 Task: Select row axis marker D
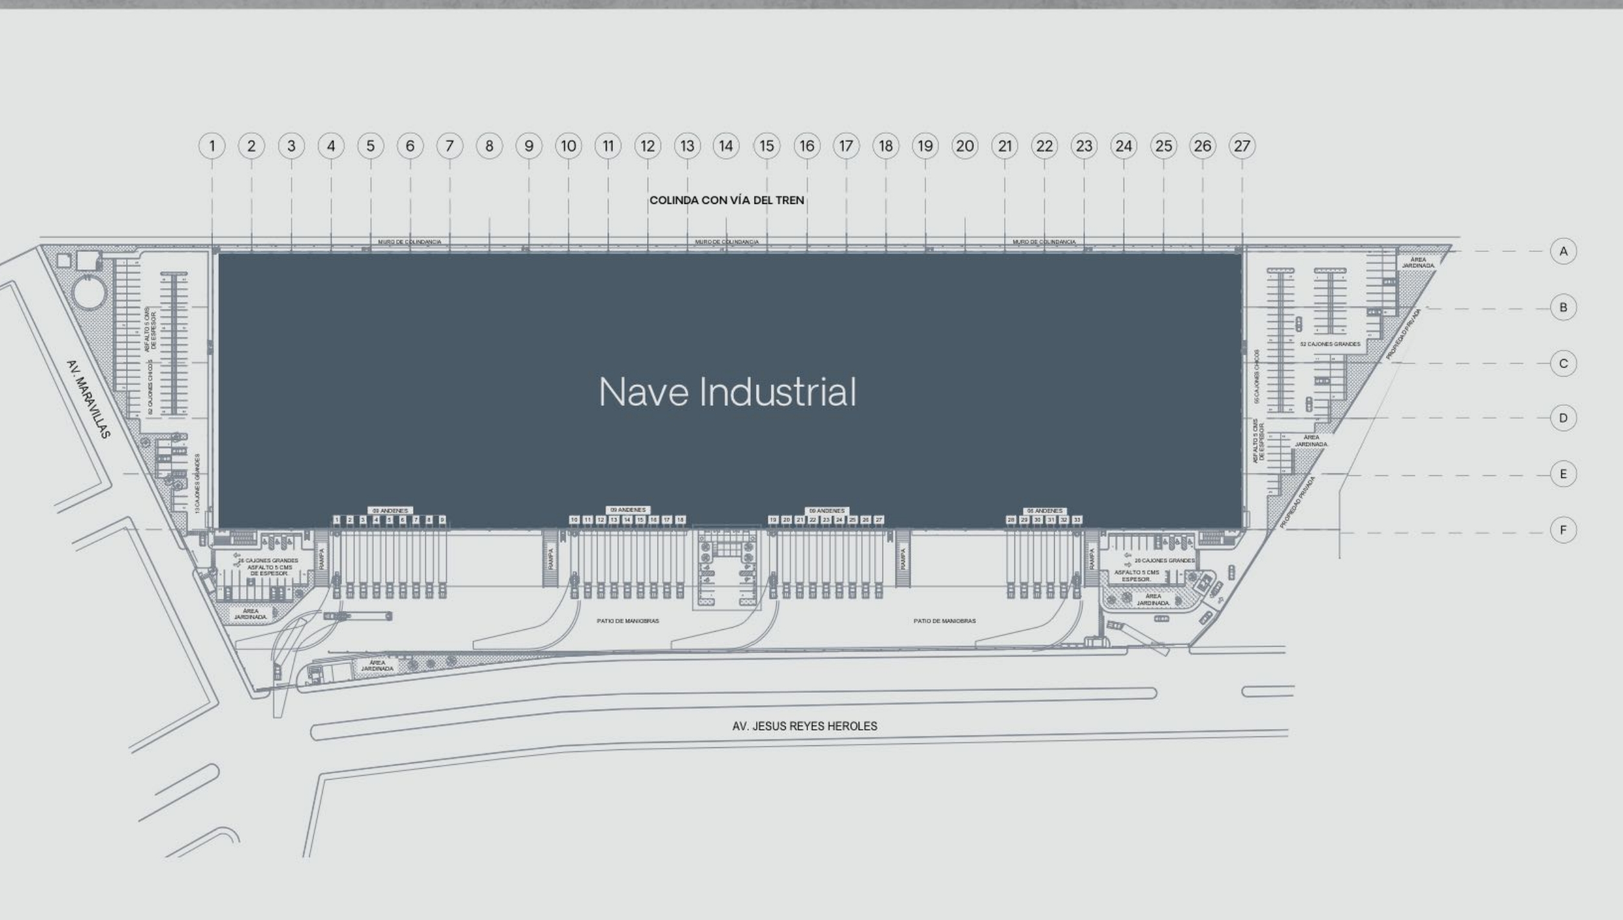(1563, 418)
